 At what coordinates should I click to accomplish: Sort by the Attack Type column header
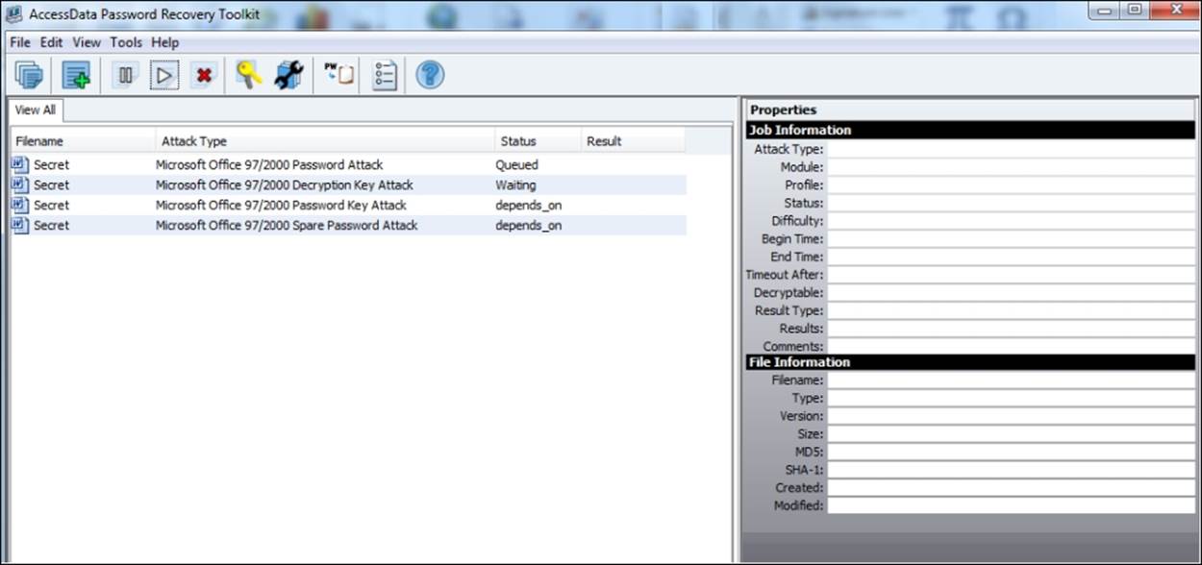coord(325,141)
